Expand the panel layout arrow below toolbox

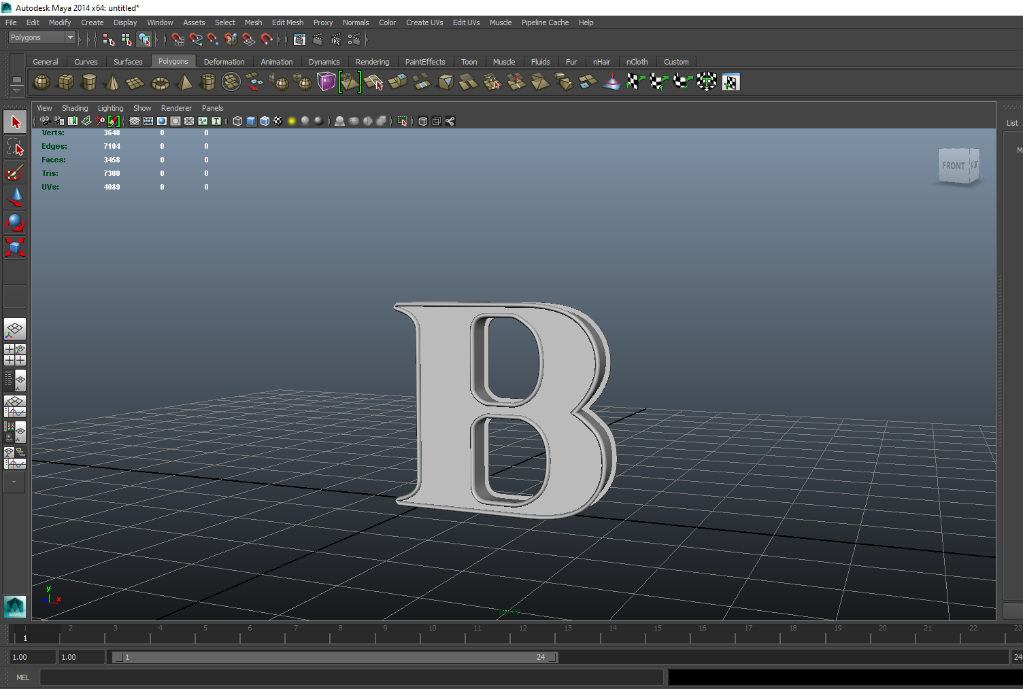[14, 482]
